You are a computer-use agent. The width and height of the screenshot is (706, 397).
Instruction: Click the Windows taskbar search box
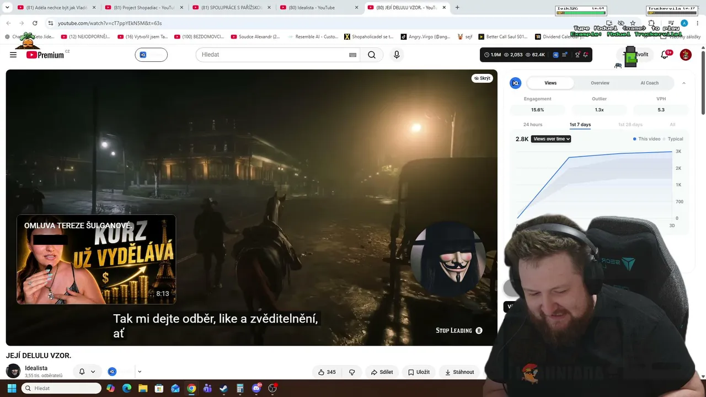click(x=61, y=388)
